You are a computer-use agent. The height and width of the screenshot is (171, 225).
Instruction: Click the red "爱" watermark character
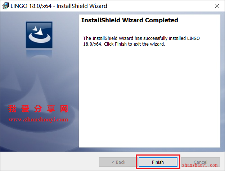(x=25, y=109)
